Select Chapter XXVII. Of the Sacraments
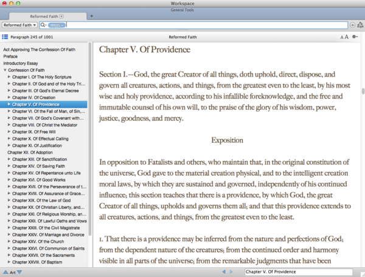The image size is (365, 277). click(x=44, y=255)
